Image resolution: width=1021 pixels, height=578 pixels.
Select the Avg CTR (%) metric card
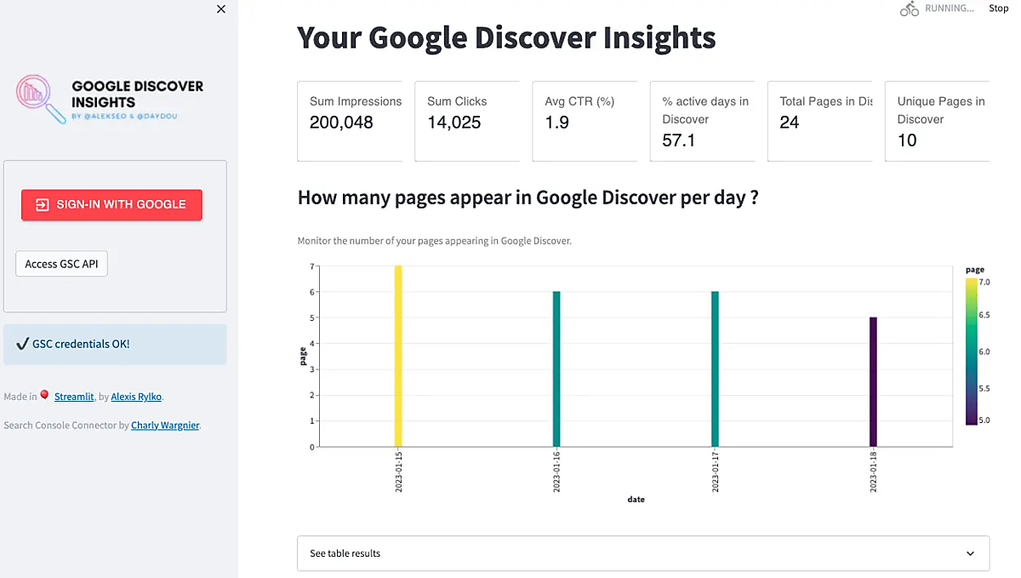[x=585, y=121]
